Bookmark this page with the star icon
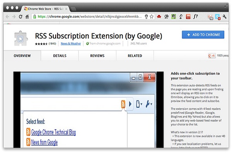Image resolution: width=232 pixels, height=153 pixels. (152, 17)
